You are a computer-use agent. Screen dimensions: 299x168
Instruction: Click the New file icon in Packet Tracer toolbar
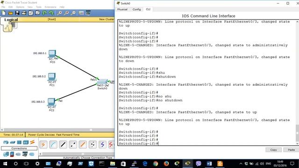coord(4,13)
